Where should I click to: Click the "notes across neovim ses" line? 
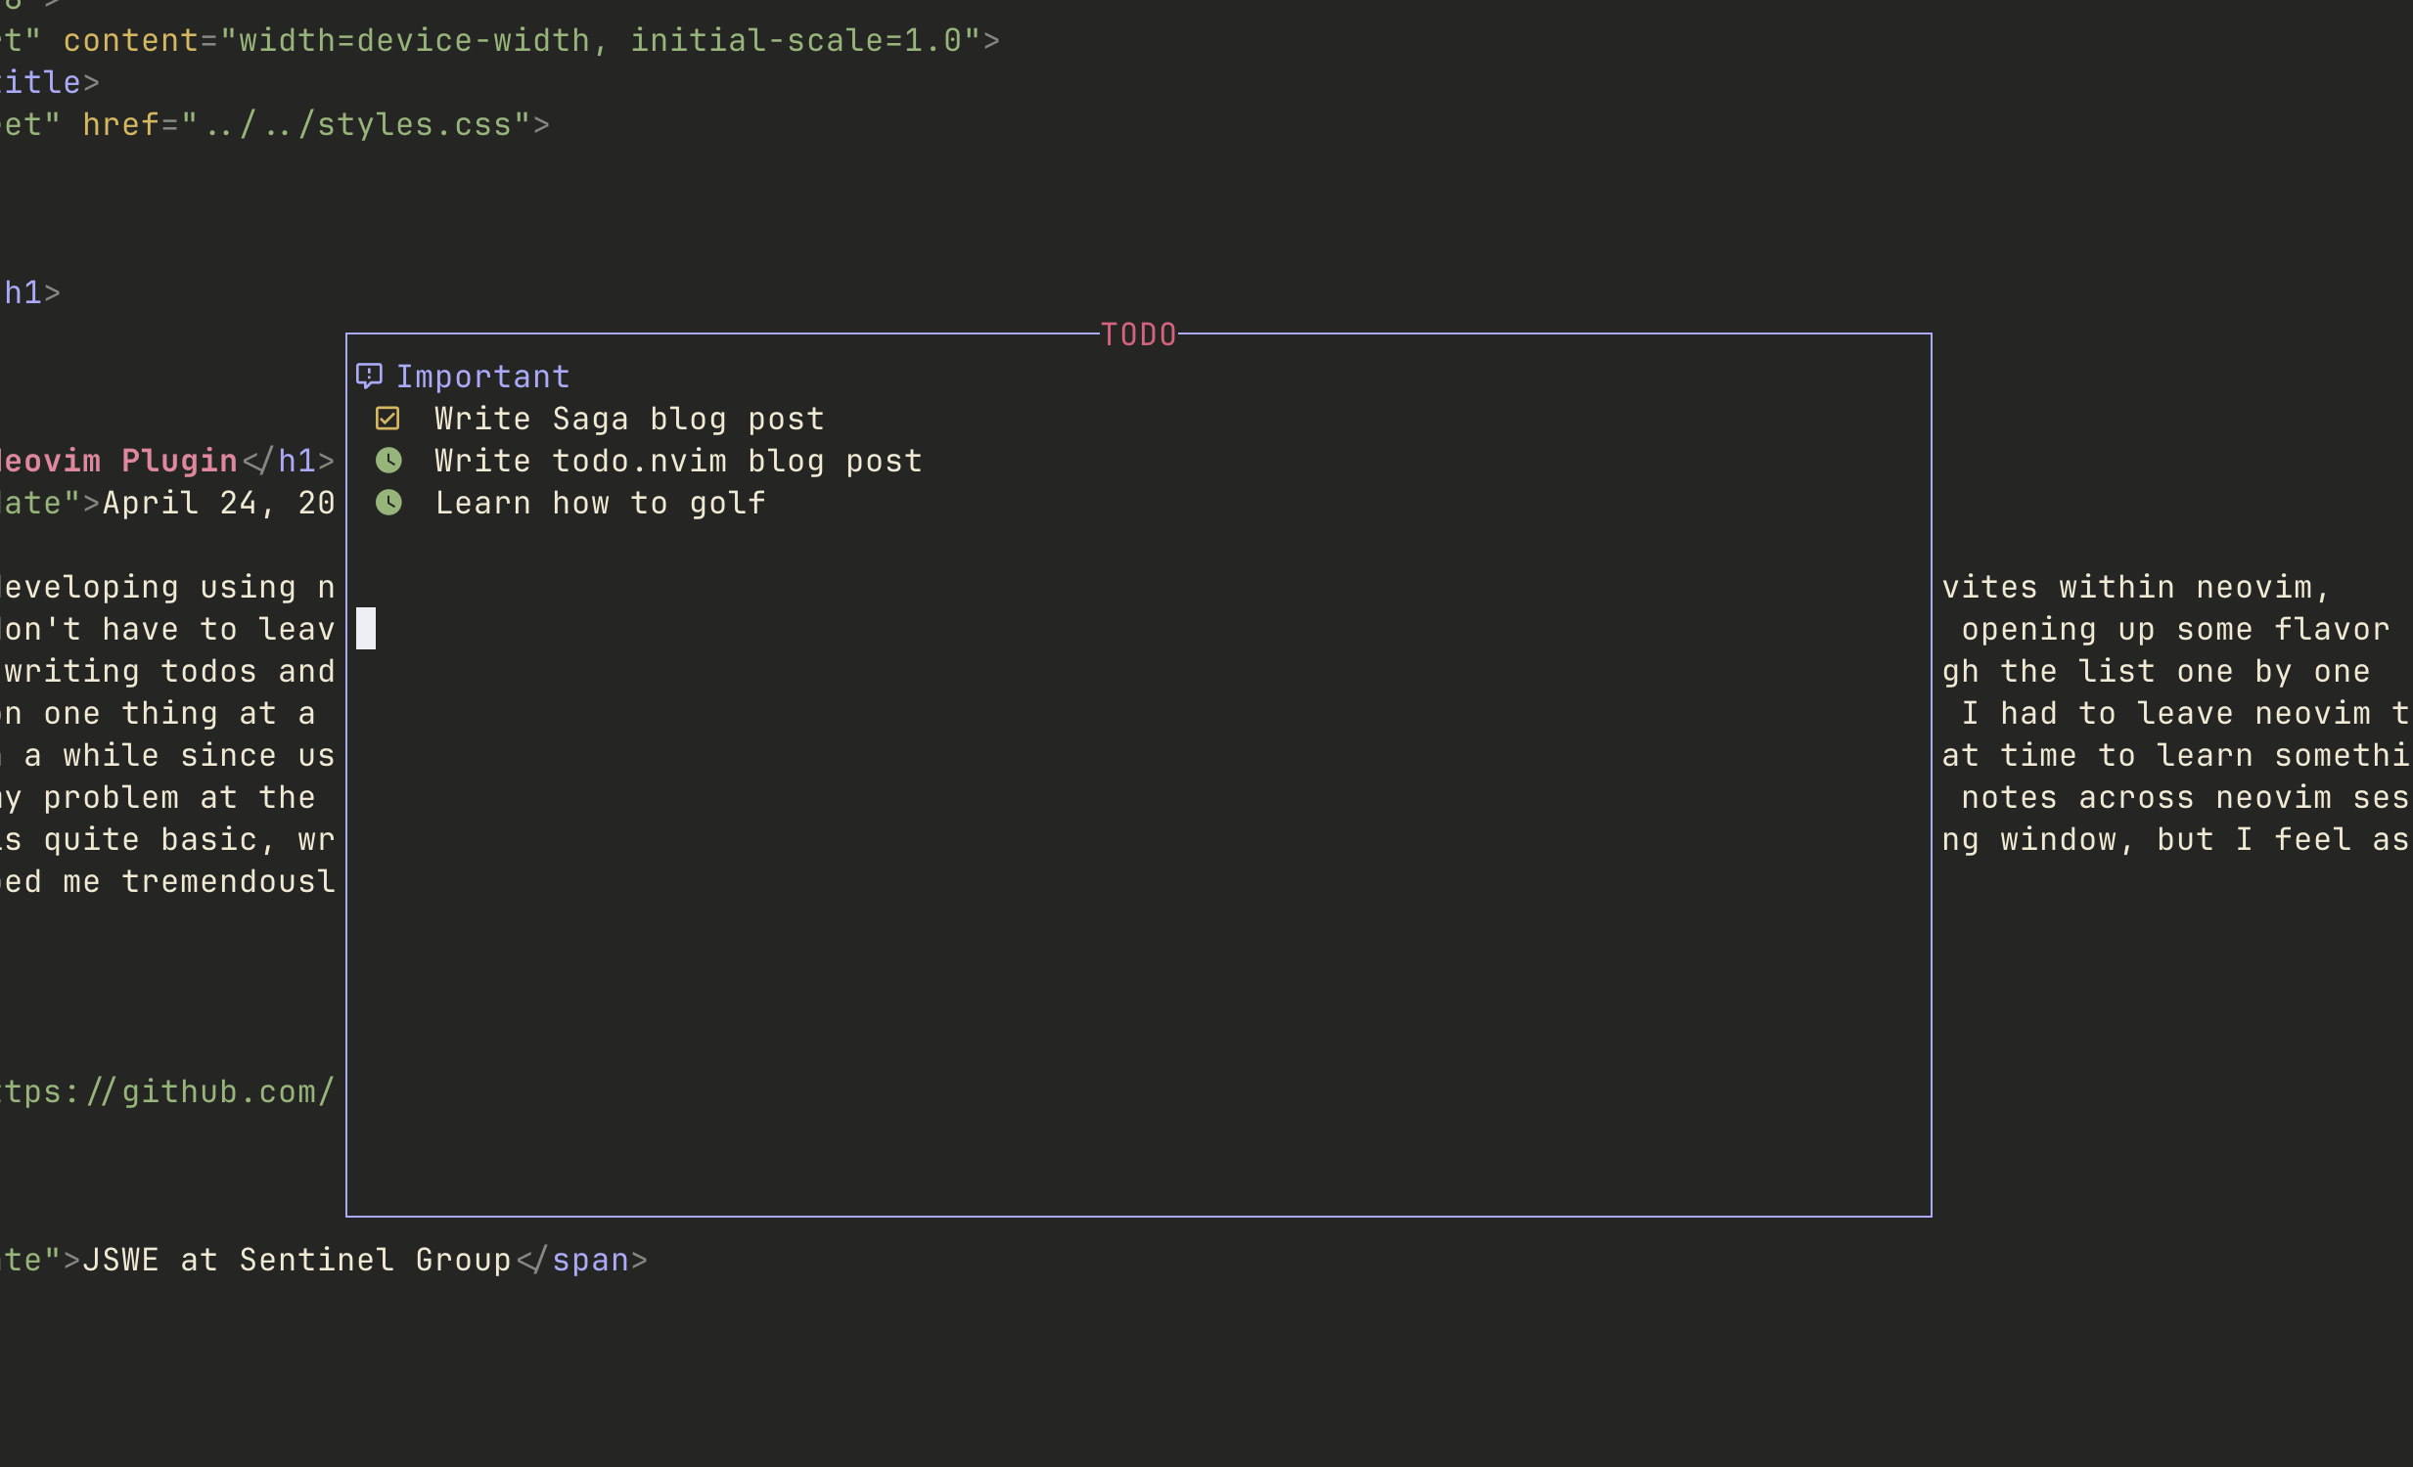coord(2183,798)
